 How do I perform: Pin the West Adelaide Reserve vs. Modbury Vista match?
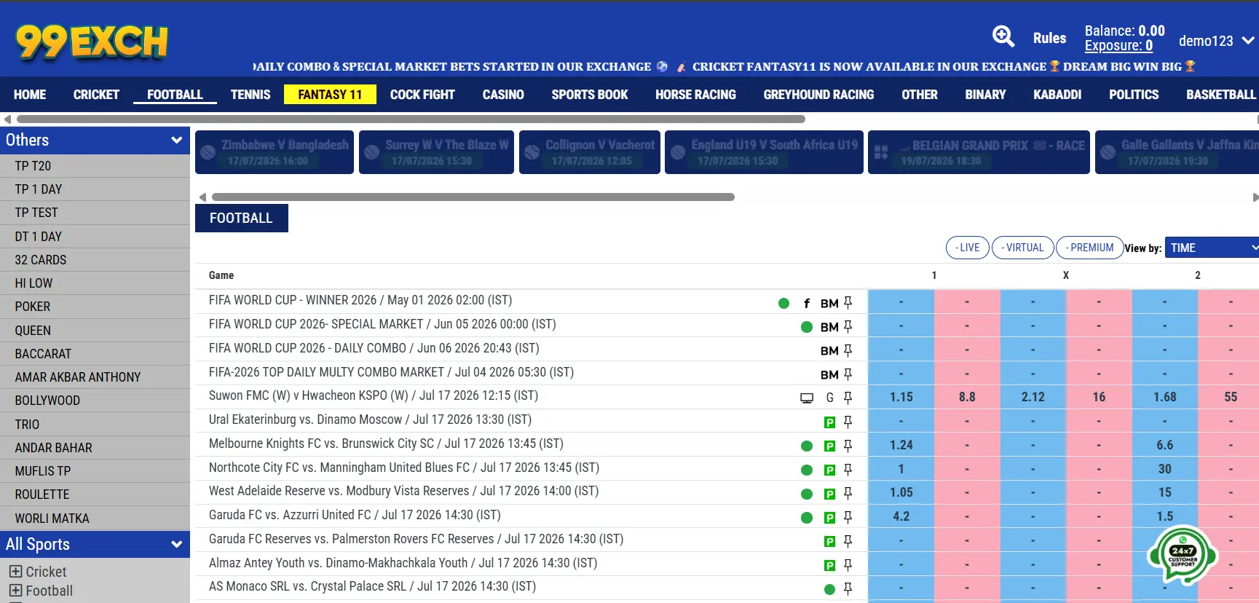848,493
